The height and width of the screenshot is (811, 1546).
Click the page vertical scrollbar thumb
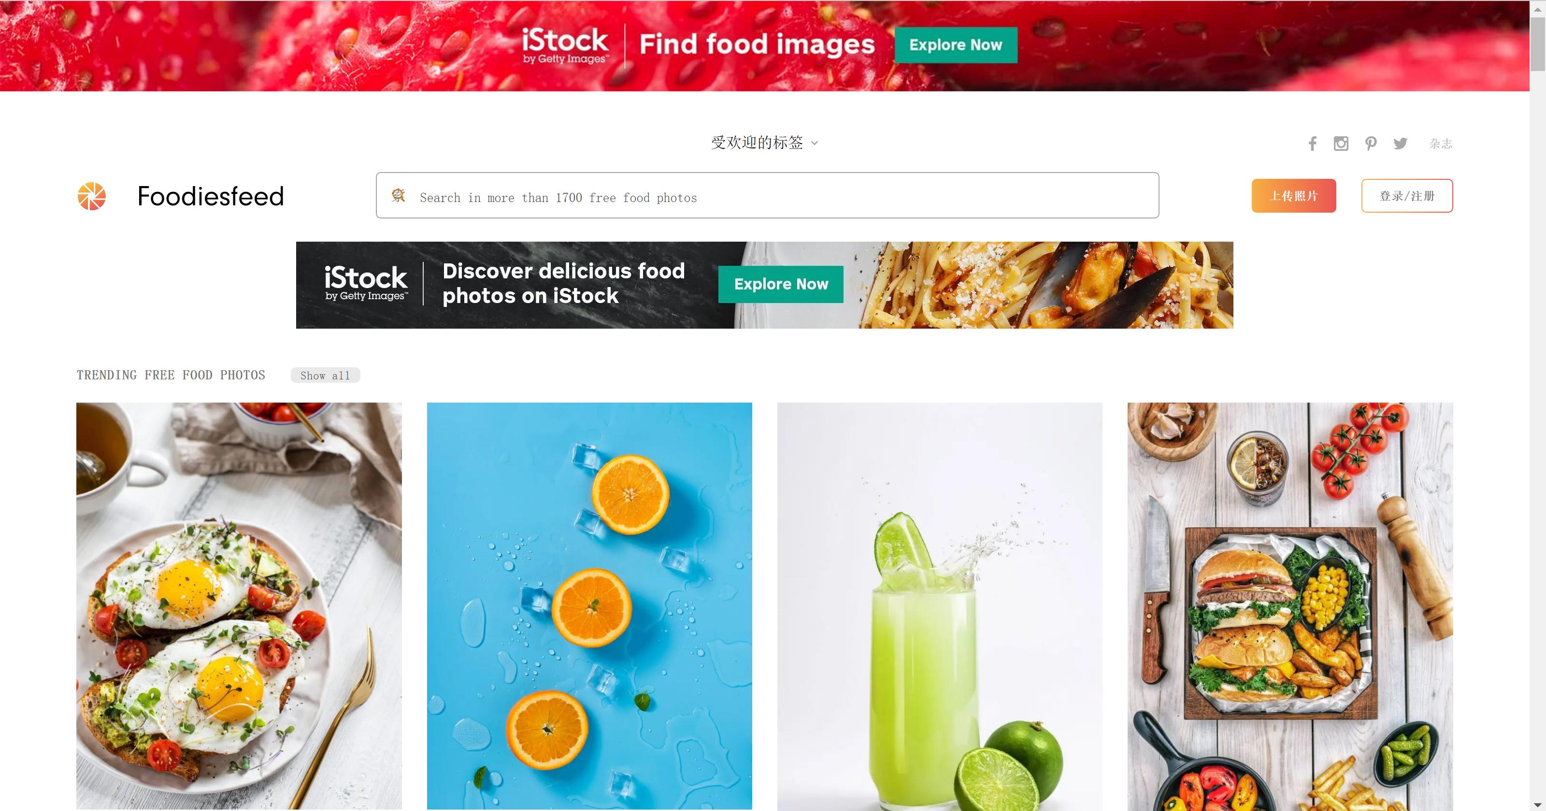coord(1538,44)
